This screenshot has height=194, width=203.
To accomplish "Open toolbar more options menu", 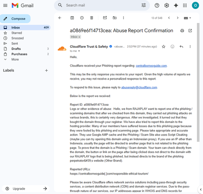I will tap(123, 18).
